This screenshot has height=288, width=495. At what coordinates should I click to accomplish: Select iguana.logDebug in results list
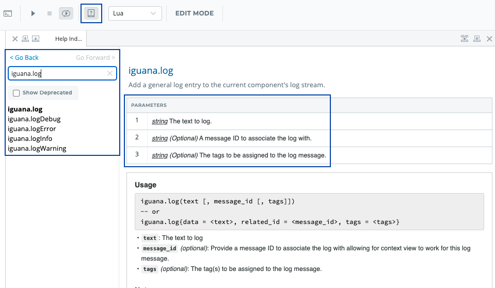(x=34, y=119)
